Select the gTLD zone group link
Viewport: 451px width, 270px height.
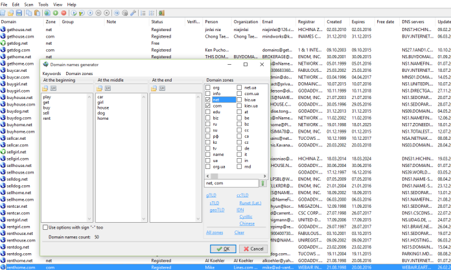tap(211, 195)
